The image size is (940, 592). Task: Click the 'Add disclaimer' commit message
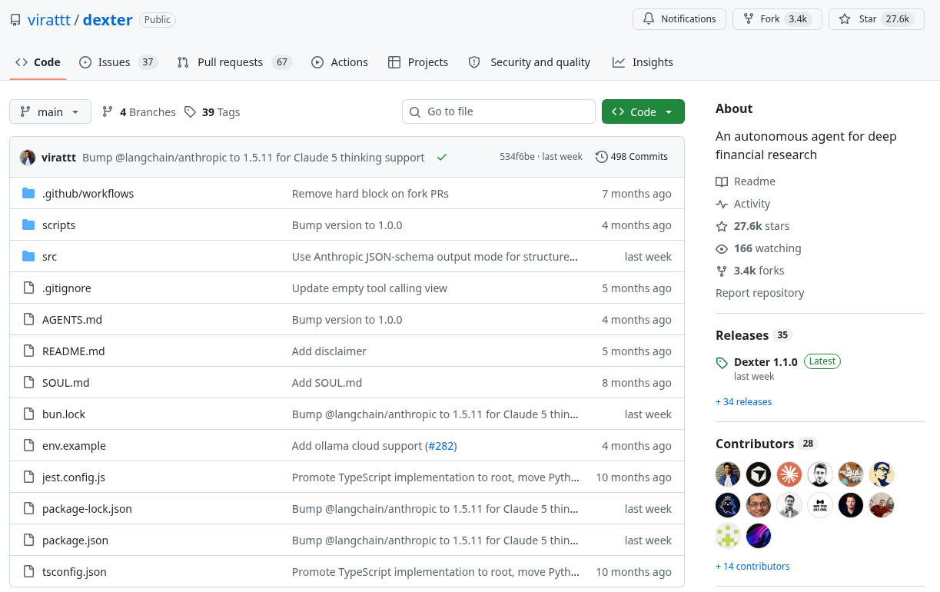point(329,351)
